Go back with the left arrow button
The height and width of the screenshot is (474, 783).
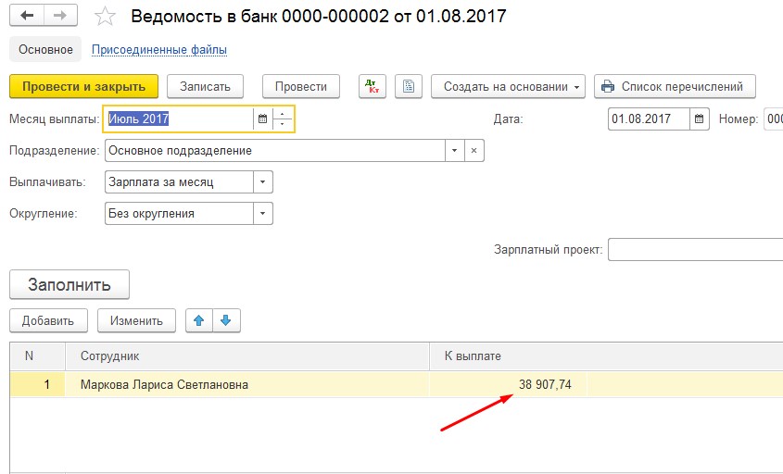27,16
